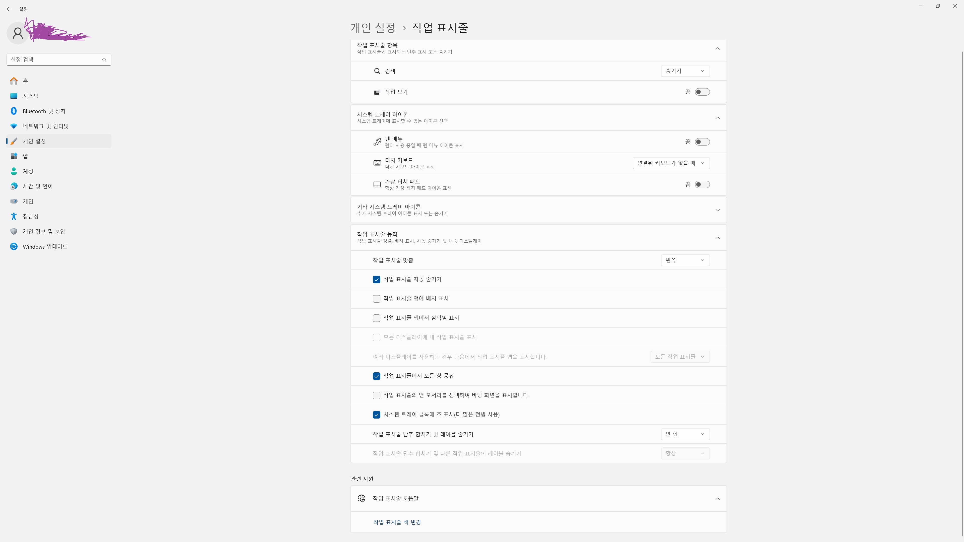Open Bluetooth 및 장치 category
Viewport: 964px width, 542px height.
click(x=59, y=111)
